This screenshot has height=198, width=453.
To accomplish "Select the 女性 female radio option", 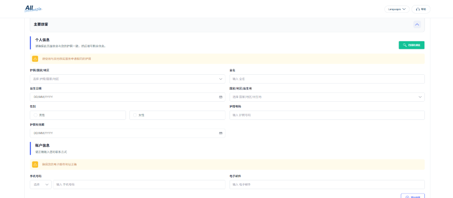I will (177, 115).
